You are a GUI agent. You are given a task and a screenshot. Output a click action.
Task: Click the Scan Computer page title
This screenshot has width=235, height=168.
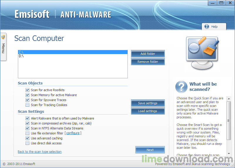click(x=39, y=38)
